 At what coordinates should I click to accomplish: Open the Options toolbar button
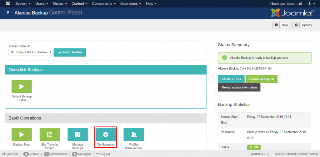(303, 25)
